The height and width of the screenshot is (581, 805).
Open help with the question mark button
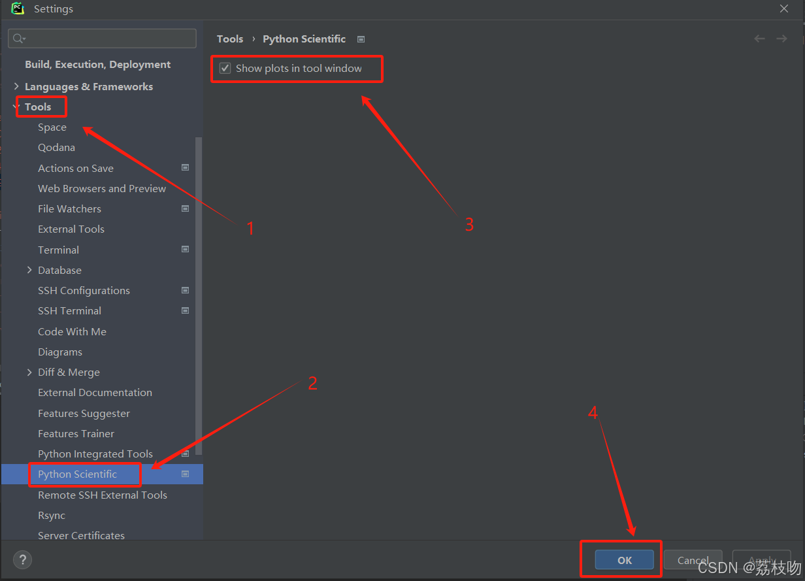pyautogui.click(x=22, y=560)
